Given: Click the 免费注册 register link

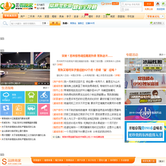Looking at the screenshot, I should [x=149, y=9].
